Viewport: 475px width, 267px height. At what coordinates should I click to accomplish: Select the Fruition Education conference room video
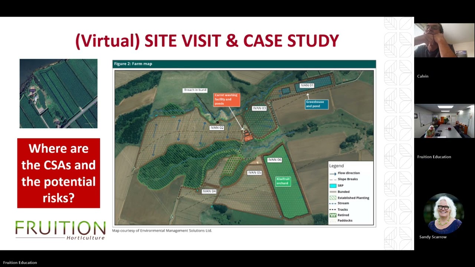444,121
